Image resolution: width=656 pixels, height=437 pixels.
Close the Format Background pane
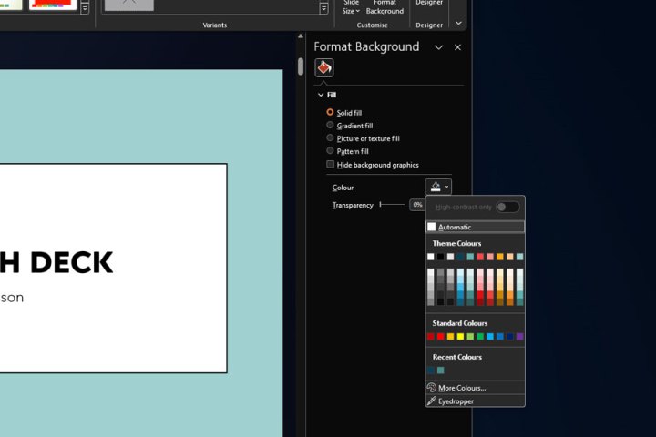click(x=457, y=47)
